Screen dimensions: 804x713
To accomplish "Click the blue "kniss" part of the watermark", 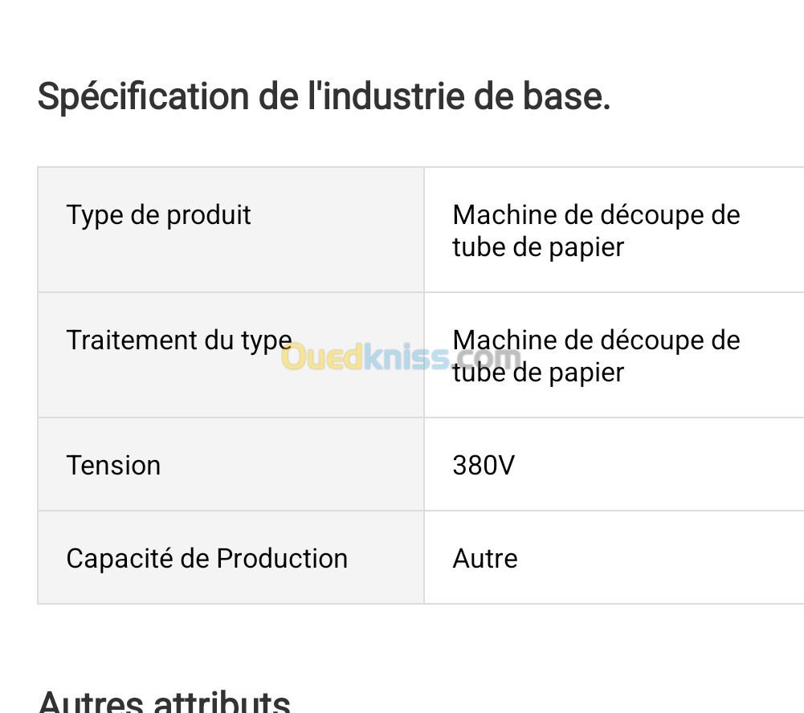I will coord(406,357).
